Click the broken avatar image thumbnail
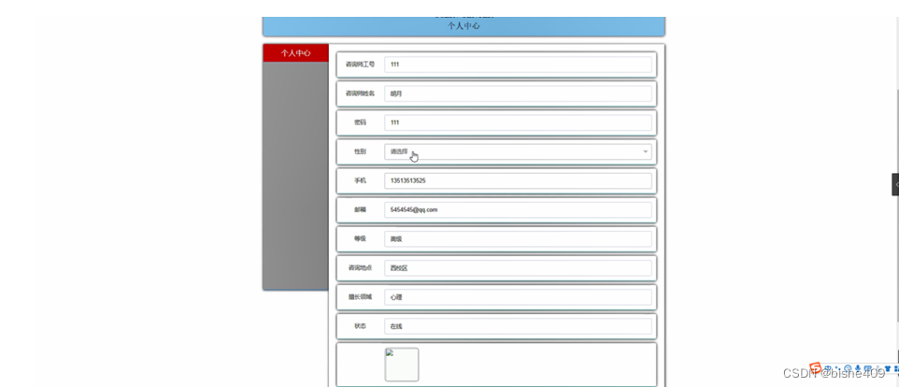899x387 pixels. (401, 364)
